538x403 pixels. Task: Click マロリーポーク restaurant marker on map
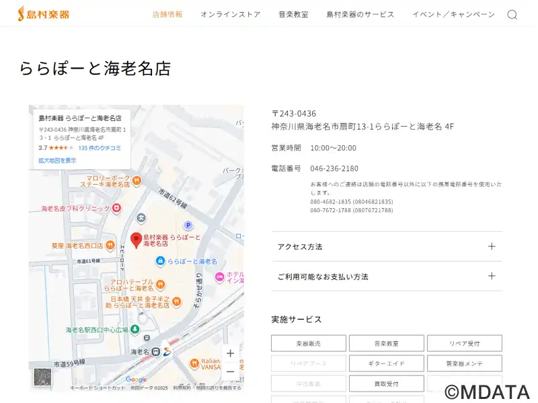(x=137, y=180)
